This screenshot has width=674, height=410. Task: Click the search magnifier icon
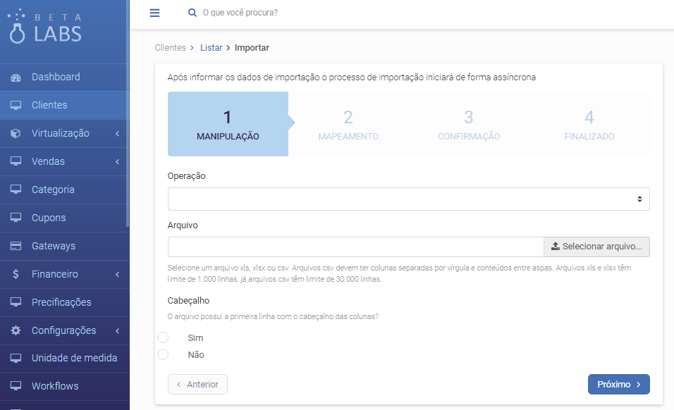click(x=192, y=13)
